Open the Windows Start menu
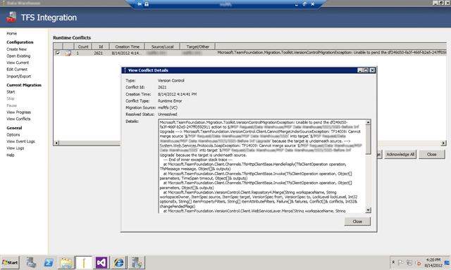Viewport: 451px width, 270px height. pyautogui.click(x=10, y=262)
